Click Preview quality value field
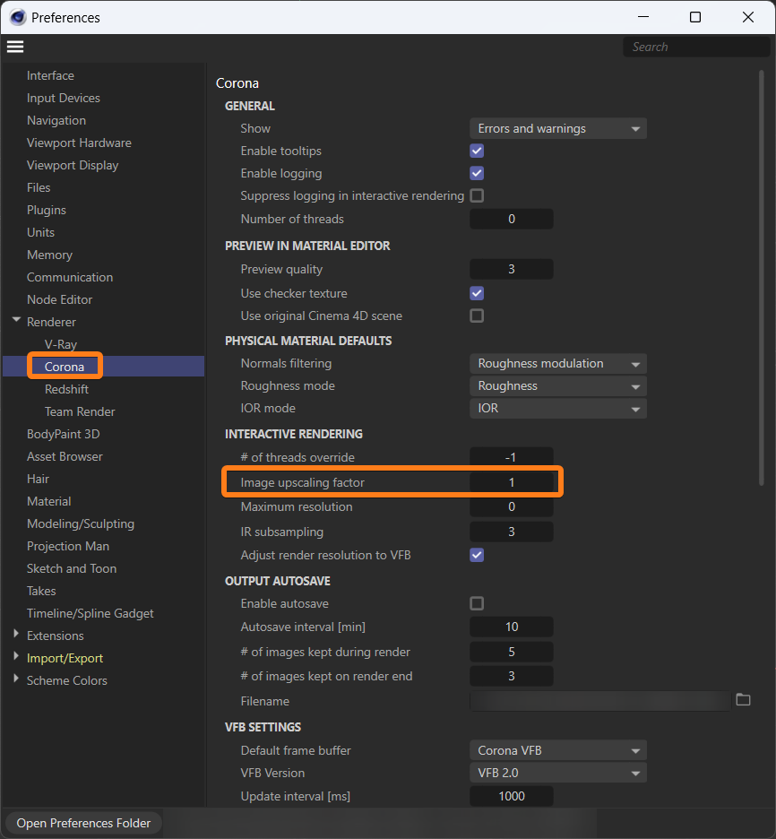This screenshot has width=776, height=839. click(x=512, y=269)
